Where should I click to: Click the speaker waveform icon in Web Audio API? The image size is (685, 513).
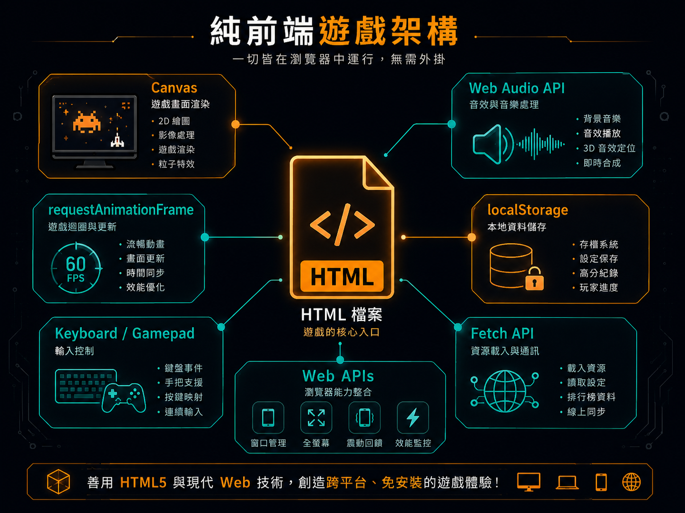(x=518, y=144)
